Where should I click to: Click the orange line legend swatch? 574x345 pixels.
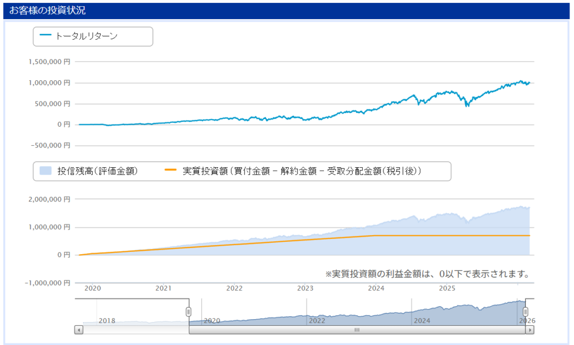pyautogui.click(x=170, y=171)
